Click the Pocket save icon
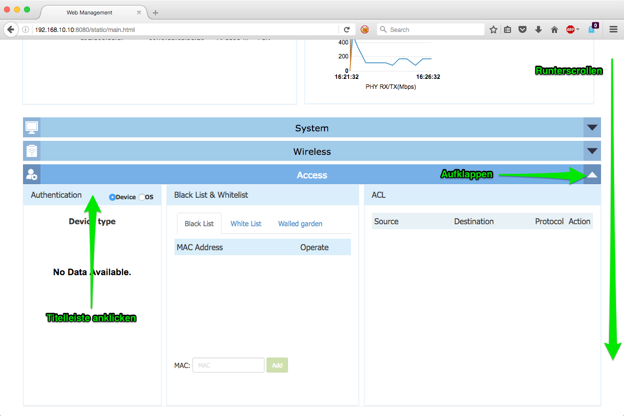The image size is (624, 416). [522, 30]
